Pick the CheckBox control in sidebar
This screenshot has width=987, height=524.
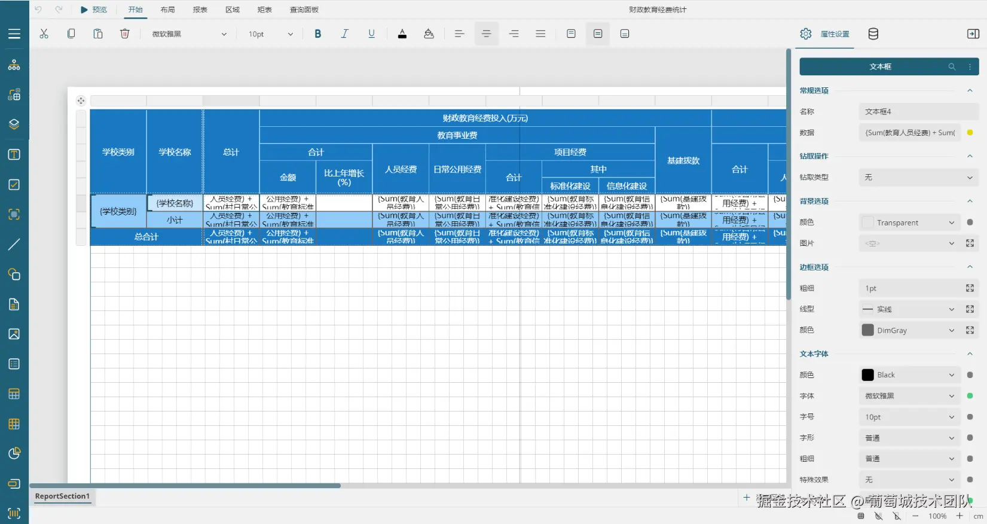click(14, 185)
